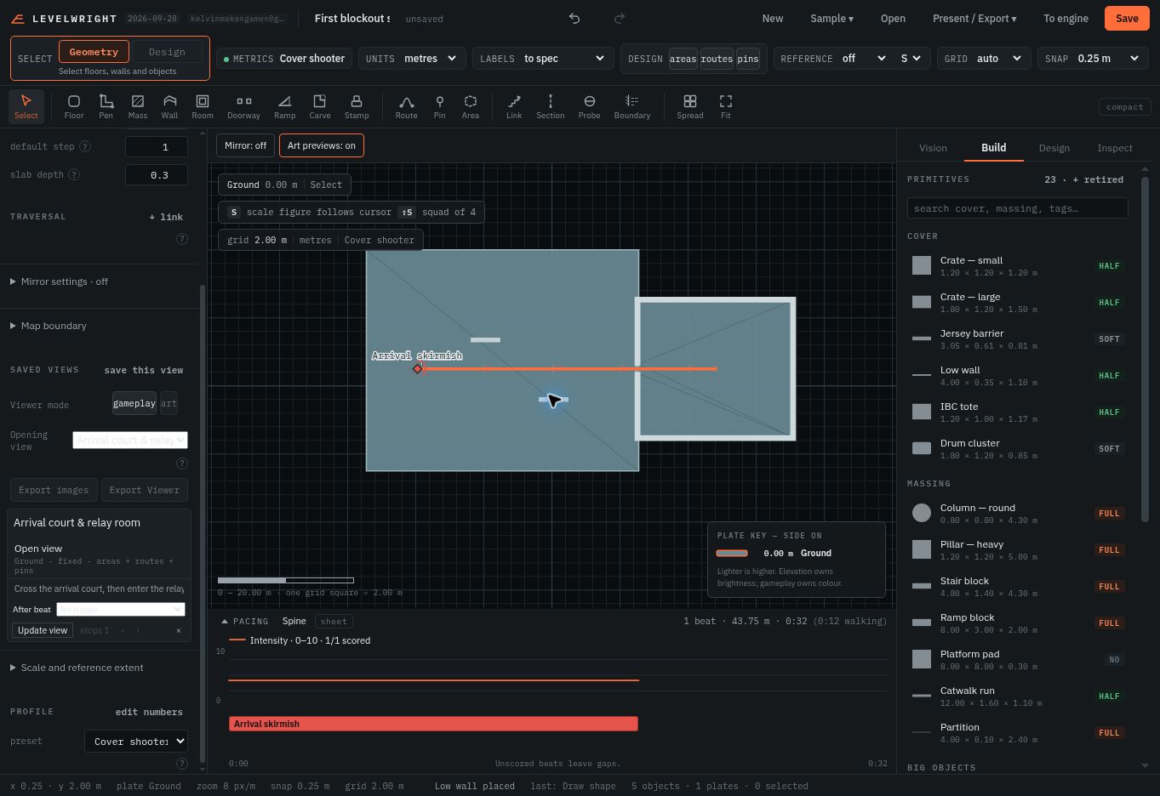1160x796 pixels.
Task: Choose the Doorway tool
Action: (243, 106)
